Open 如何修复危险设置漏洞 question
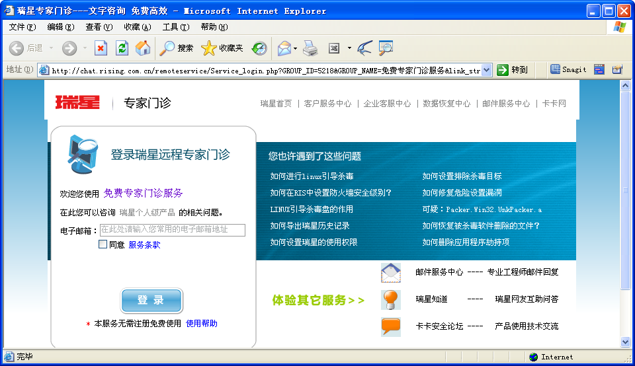635x366 pixels. (x=462, y=193)
